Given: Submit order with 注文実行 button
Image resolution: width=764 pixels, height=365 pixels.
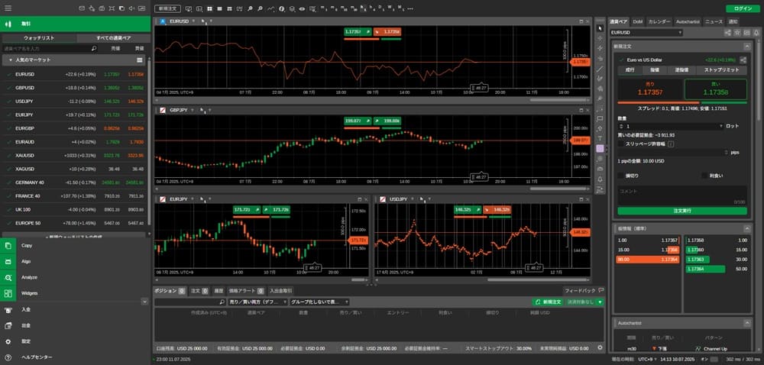Looking at the screenshot, I should click(682, 212).
